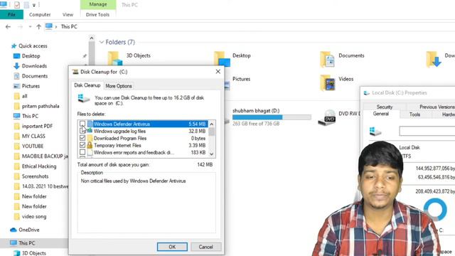Toggle the Windows upgrade log files checkbox
Screen dimensions: 455x256
click(x=82, y=131)
